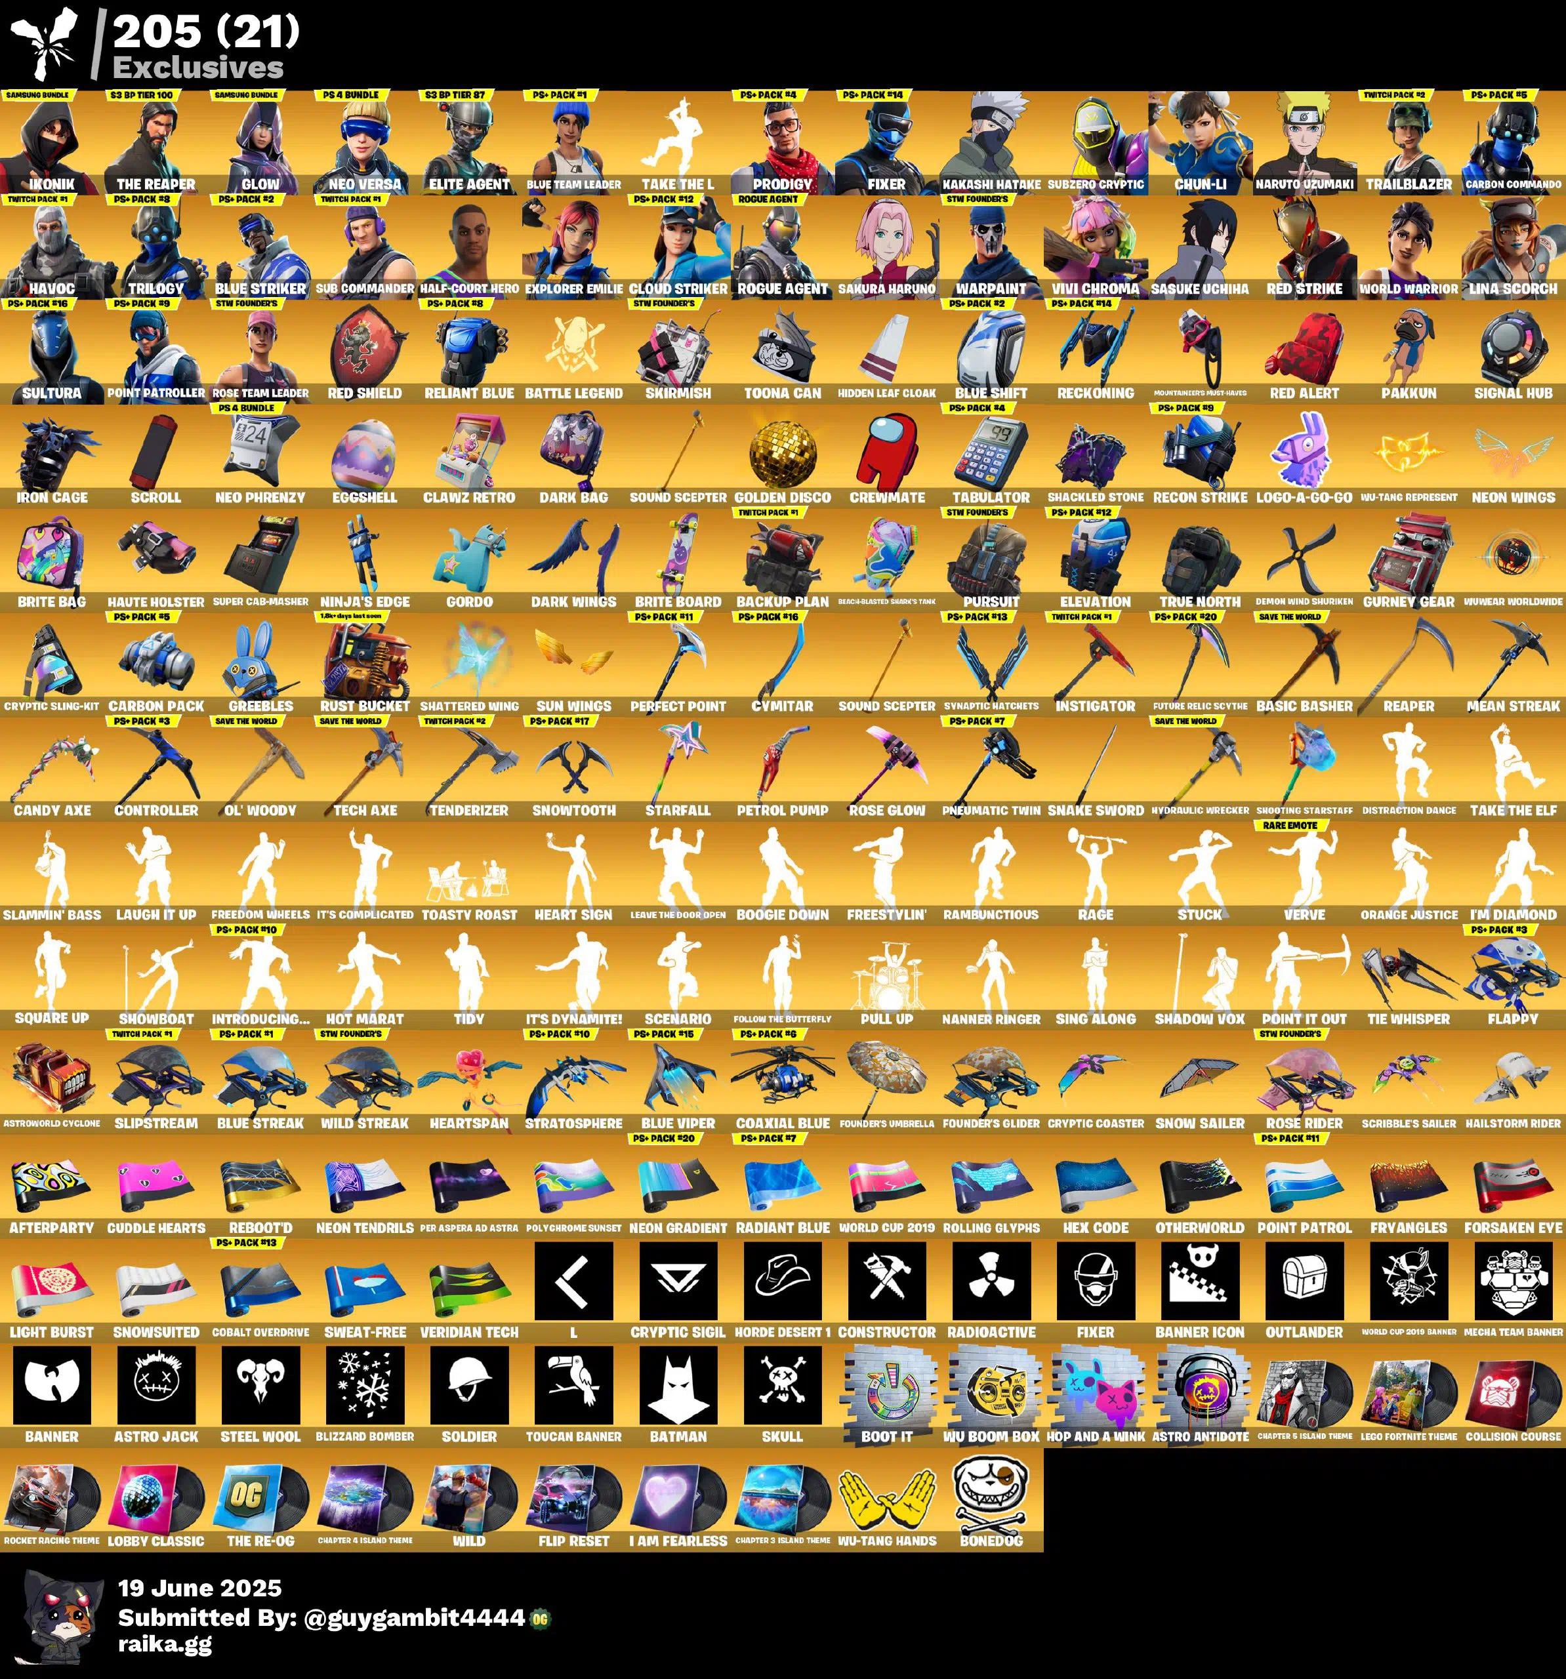Select the Chun-Li outfit tile
The width and height of the screenshot is (1566, 1679).
[1201, 142]
